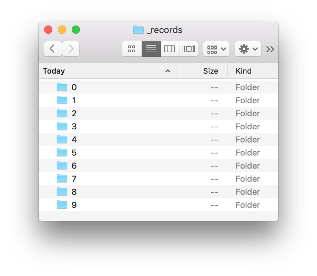
Task: Click the folder name 0
Action: (74, 87)
